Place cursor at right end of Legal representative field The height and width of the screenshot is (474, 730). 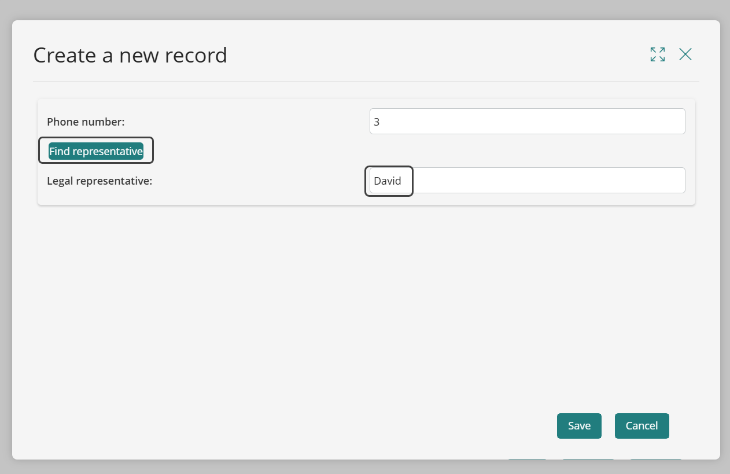click(677, 181)
